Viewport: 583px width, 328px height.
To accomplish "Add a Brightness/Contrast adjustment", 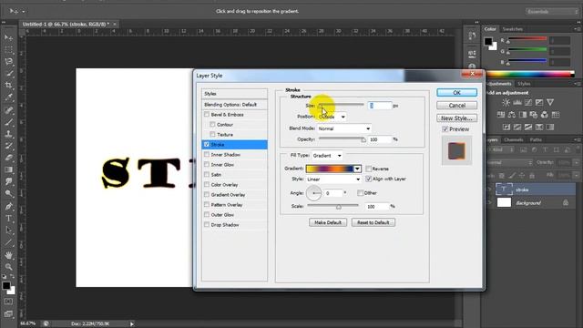I will (x=506, y=102).
